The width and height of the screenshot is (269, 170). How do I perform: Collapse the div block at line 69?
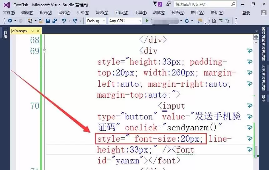click(x=44, y=51)
